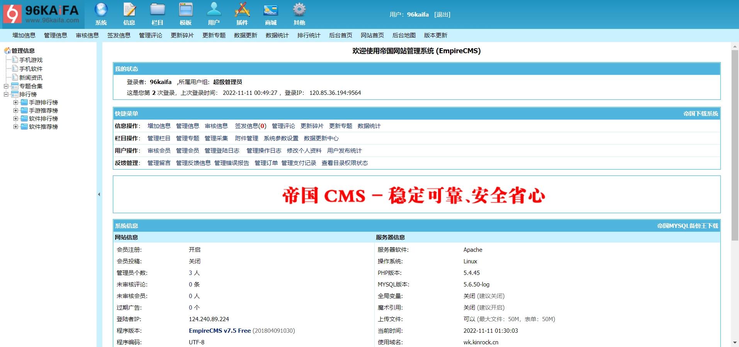Click the 专题合集 table icon
The height and width of the screenshot is (347, 739).
[15, 86]
